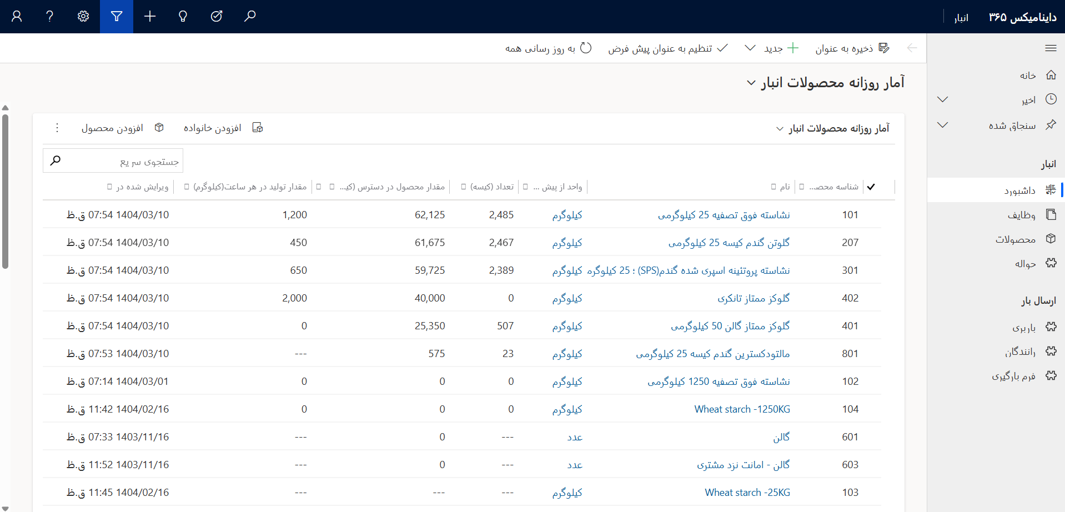Open محصولات in the sidebar
Viewport: 1065px width, 512px height.
1015,239
